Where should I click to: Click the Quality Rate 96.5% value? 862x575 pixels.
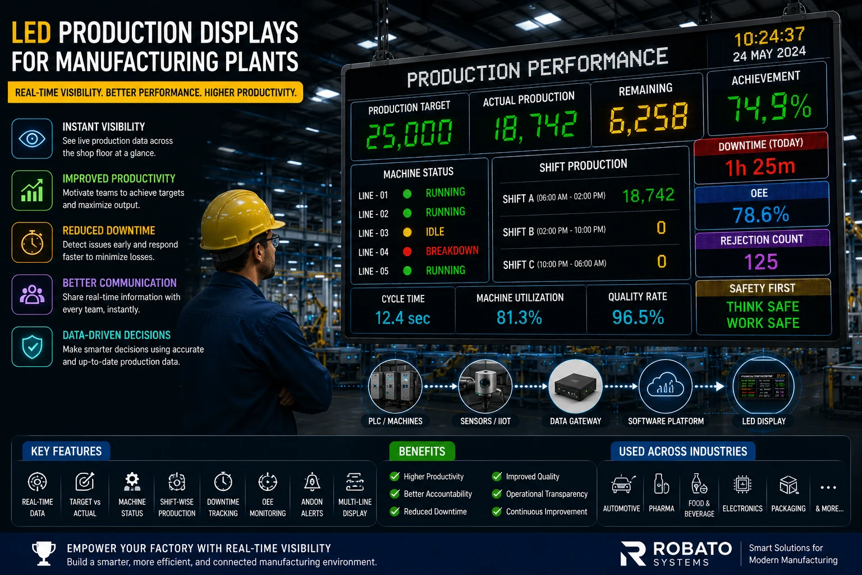(x=638, y=317)
